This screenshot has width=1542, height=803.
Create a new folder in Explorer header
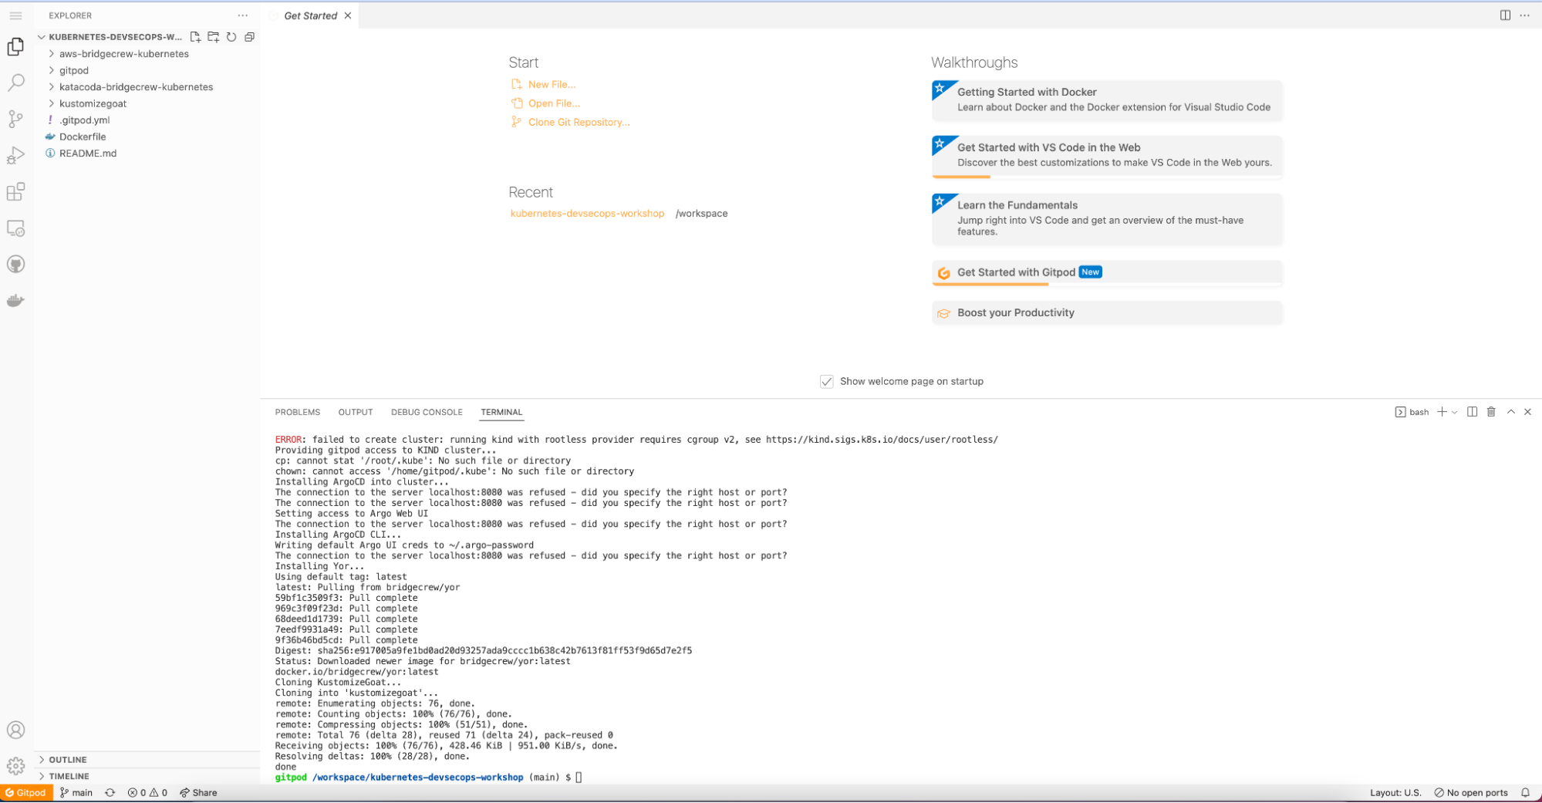(214, 37)
